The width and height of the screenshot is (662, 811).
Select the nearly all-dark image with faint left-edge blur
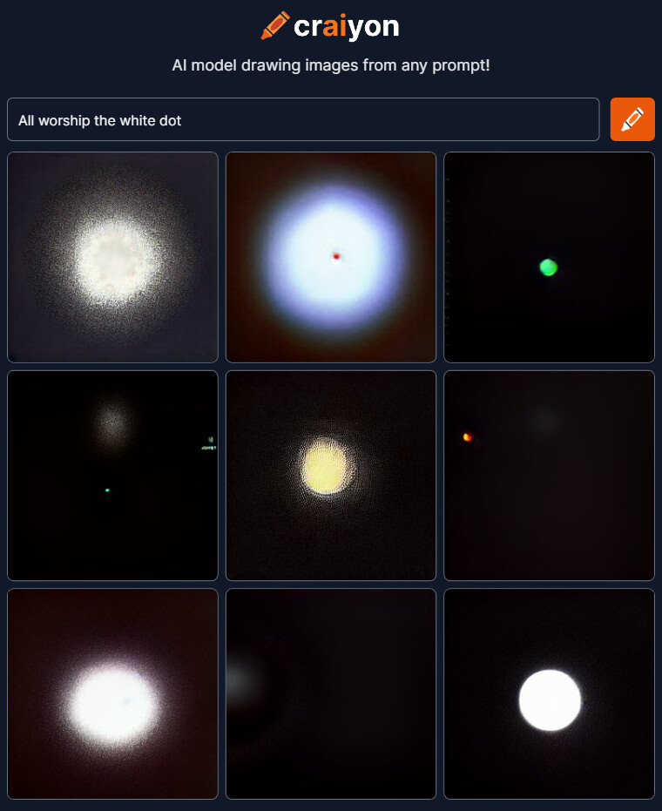(x=331, y=693)
